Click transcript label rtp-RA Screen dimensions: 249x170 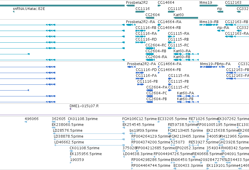[223, 27]
